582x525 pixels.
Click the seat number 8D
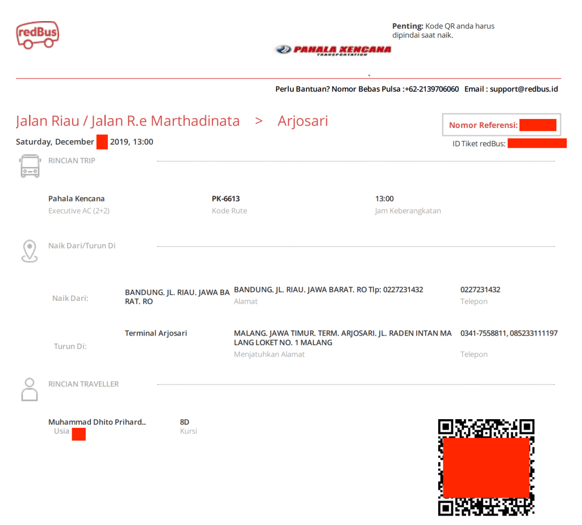coord(185,422)
